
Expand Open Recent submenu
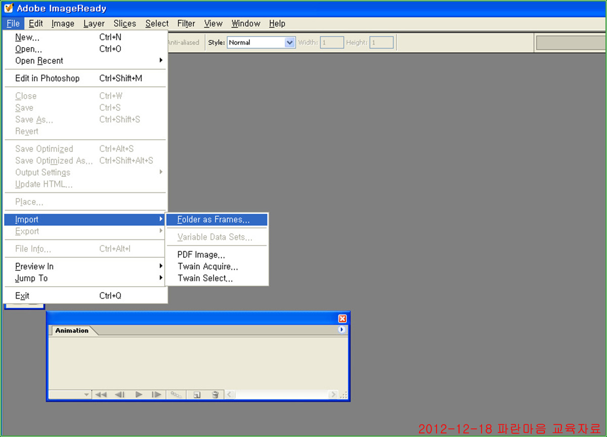click(85, 61)
